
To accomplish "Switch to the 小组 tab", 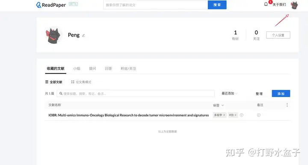I will [x=77, y=68].
